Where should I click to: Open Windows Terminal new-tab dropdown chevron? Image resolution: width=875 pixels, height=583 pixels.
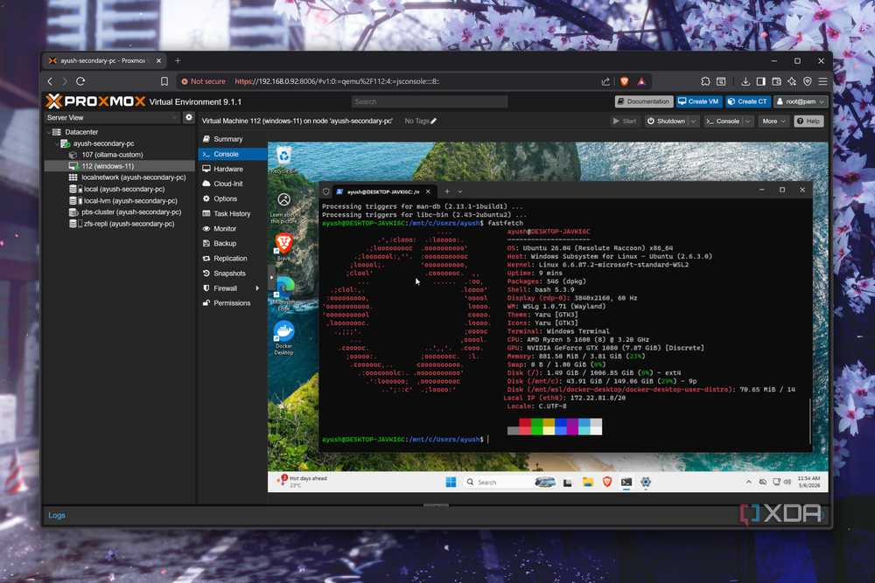pyautogui.click(x=460, y=191)
